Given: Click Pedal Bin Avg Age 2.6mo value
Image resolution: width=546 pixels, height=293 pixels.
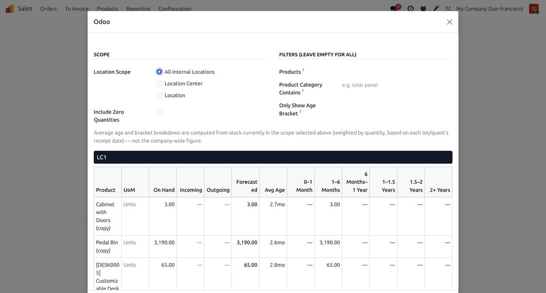Looking at the screenshot, I should pos(277,242).
